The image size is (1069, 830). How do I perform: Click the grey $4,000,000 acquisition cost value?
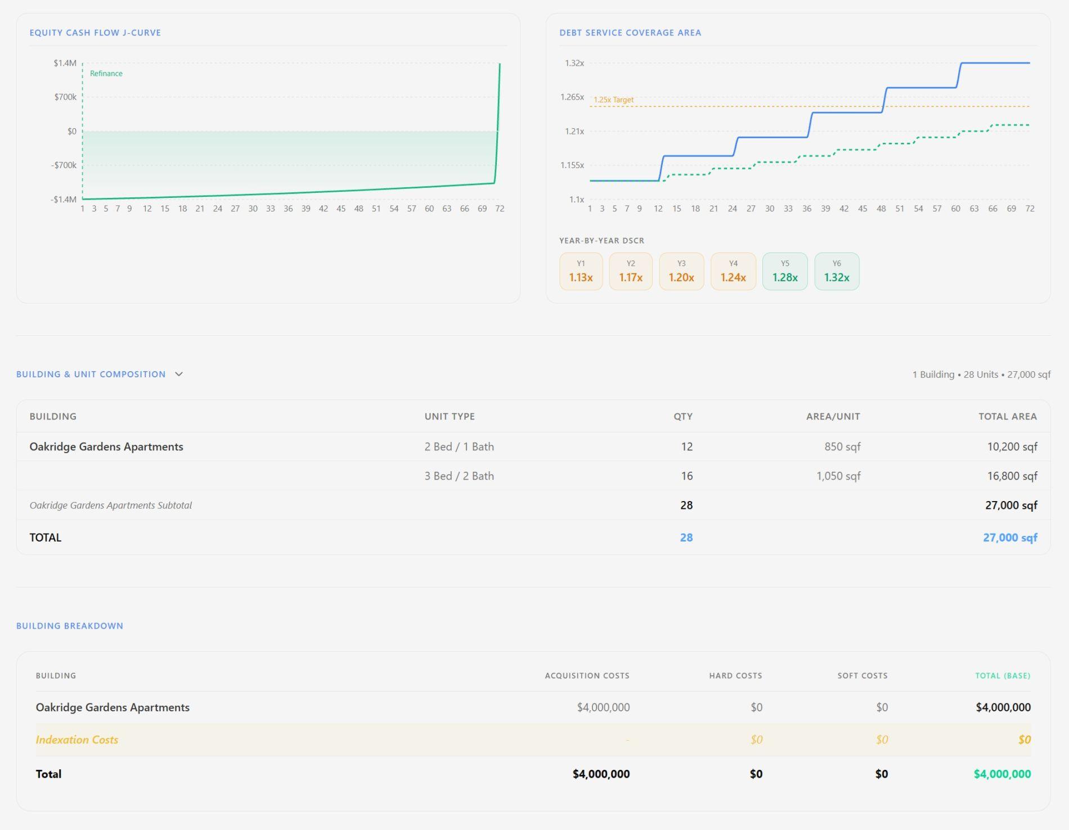click(x=603, y=707)
